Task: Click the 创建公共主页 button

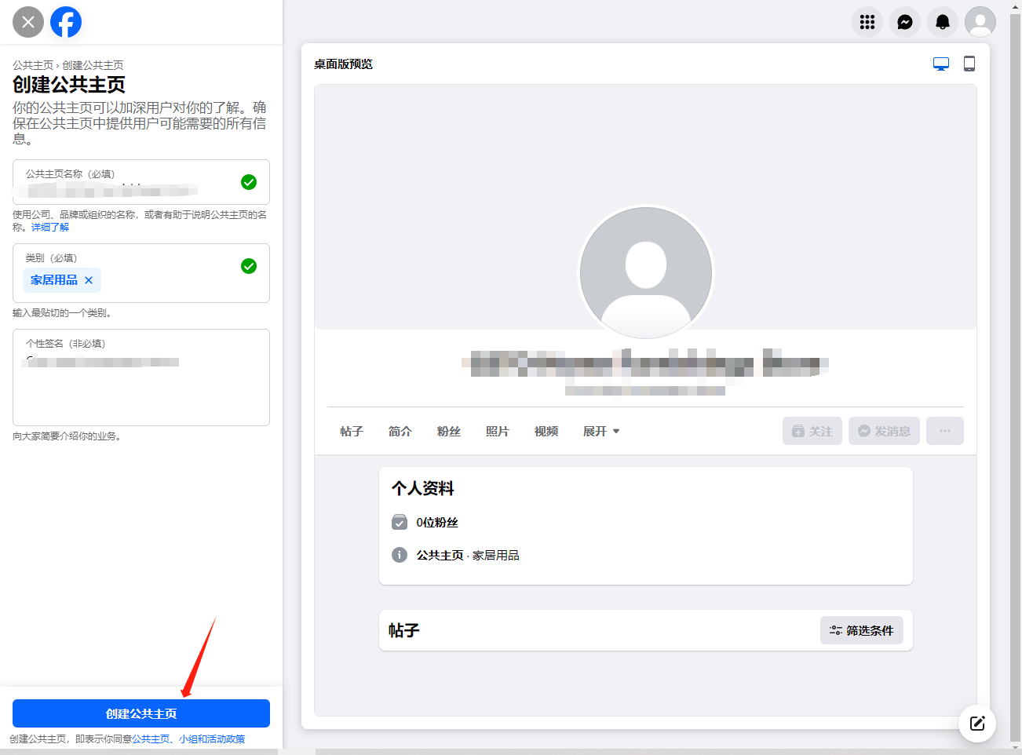Action: click(x=141, y=713)
